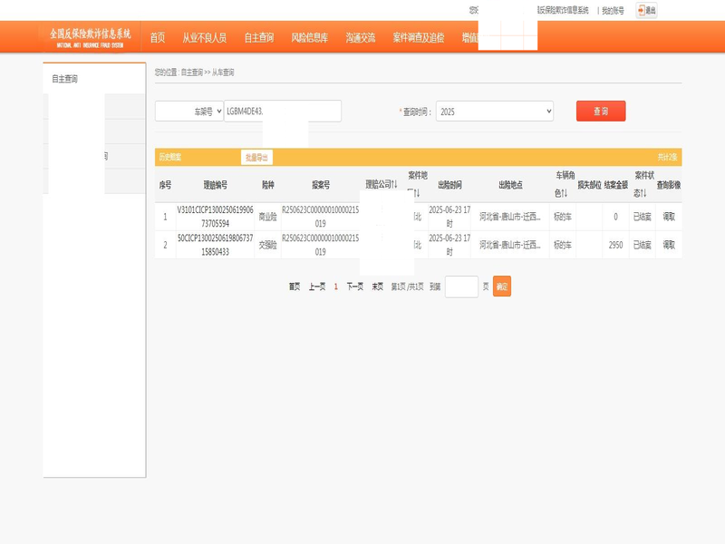Click 已结案 status in row 1
Viewport: 725px width, 544px height.
[643, 217]
